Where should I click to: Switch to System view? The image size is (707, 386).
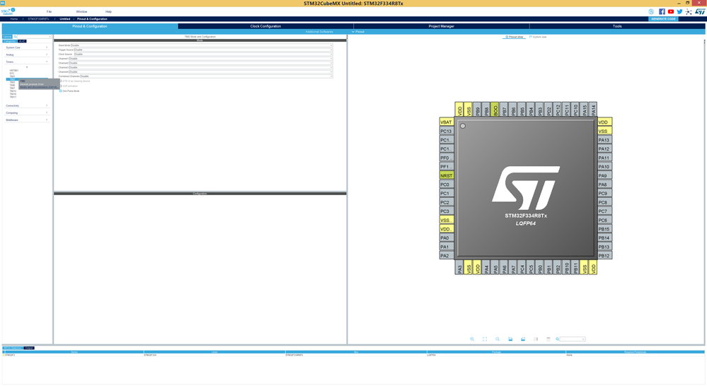(x=537, y=37)
